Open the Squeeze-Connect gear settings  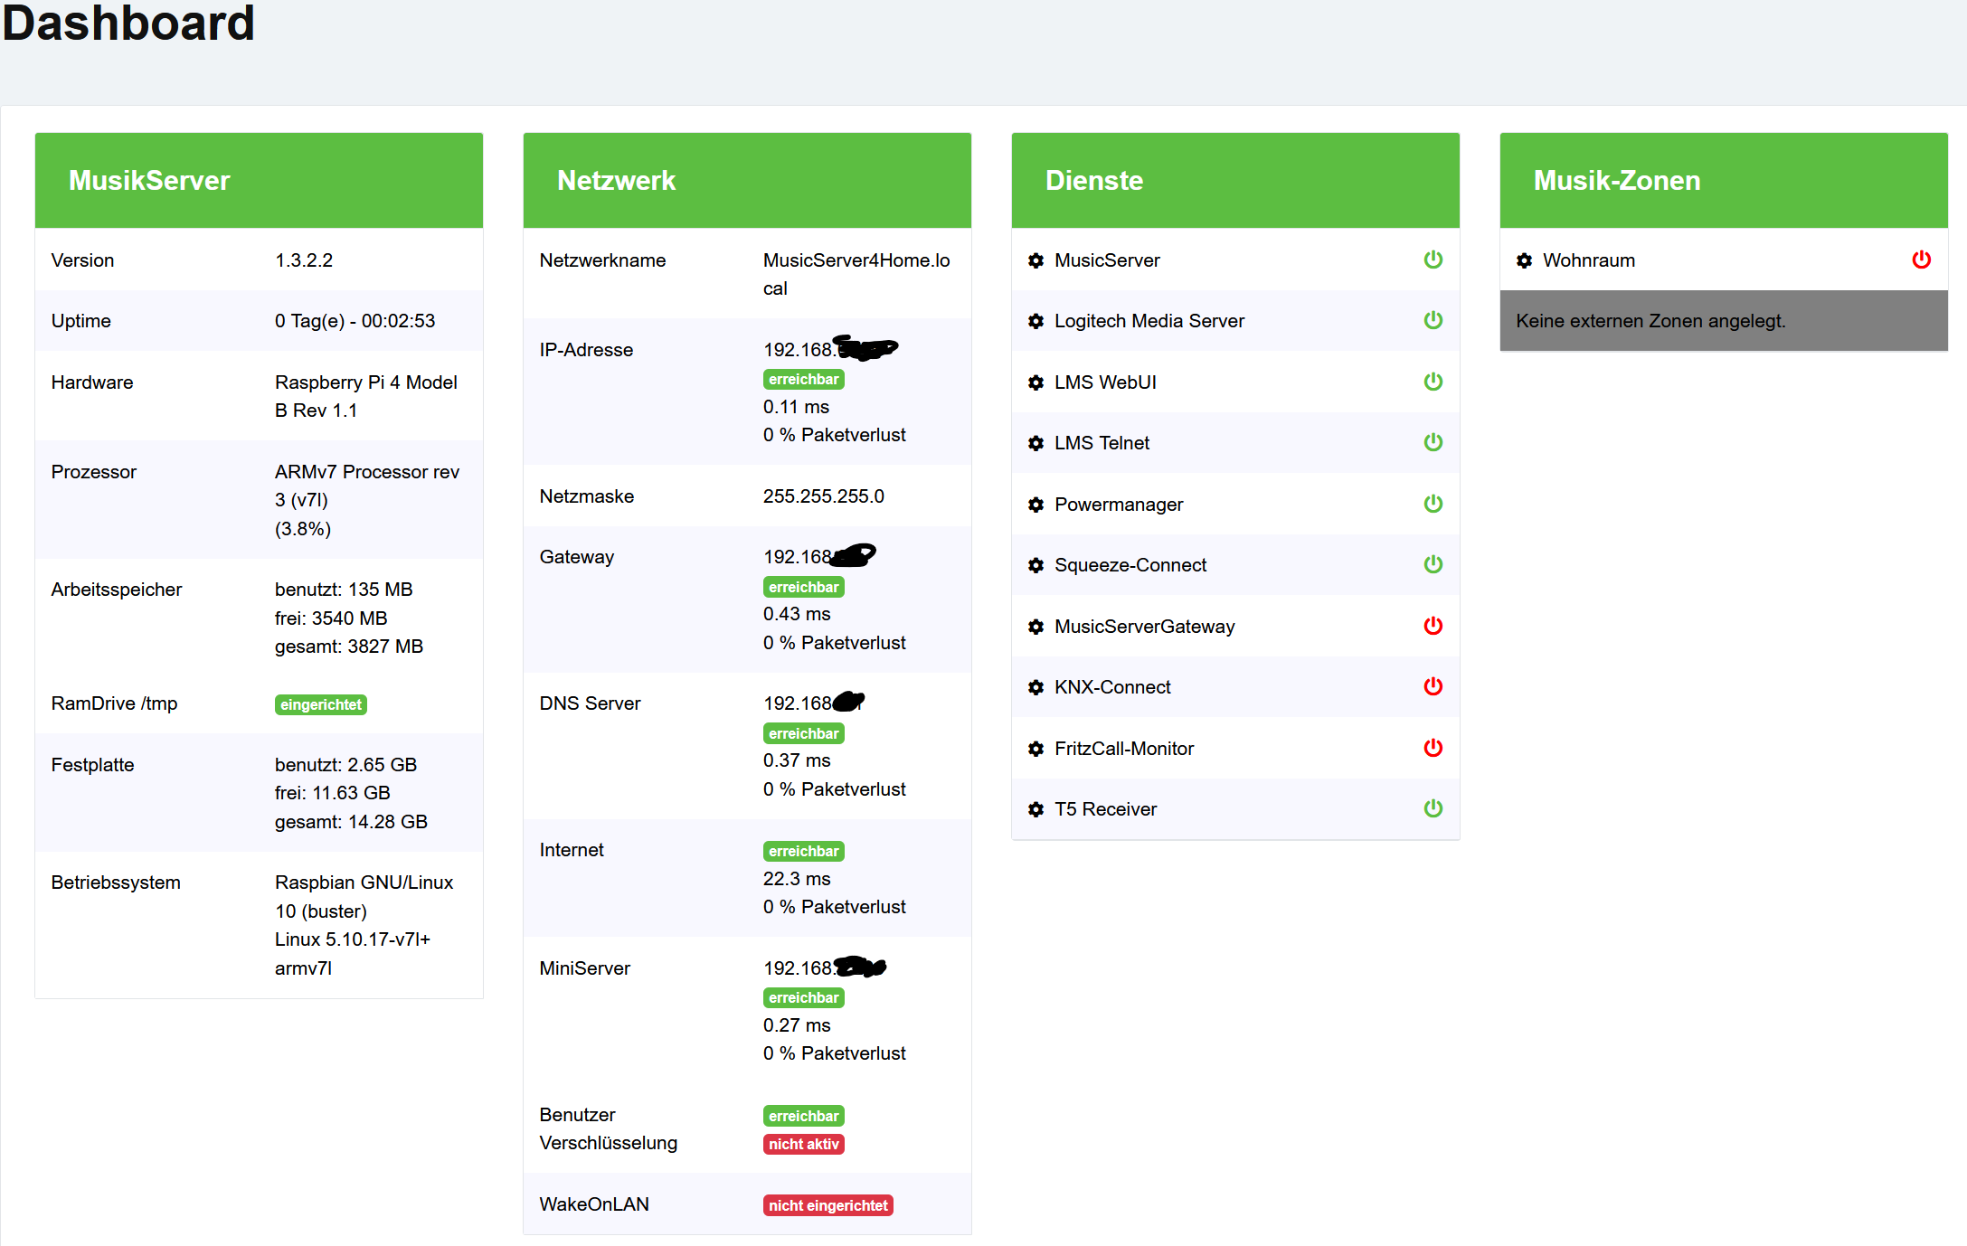(x=1036, y=565)
